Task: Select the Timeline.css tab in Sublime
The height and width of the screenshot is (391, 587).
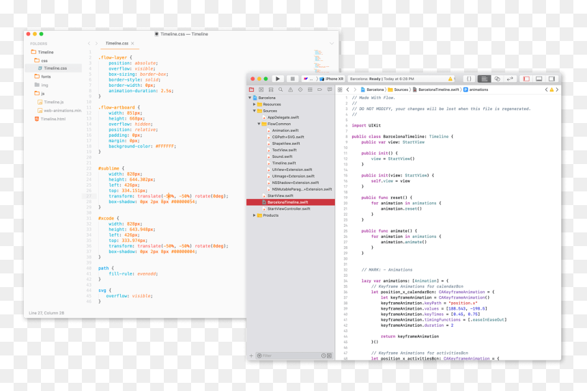Action: (x=117, y=44)
